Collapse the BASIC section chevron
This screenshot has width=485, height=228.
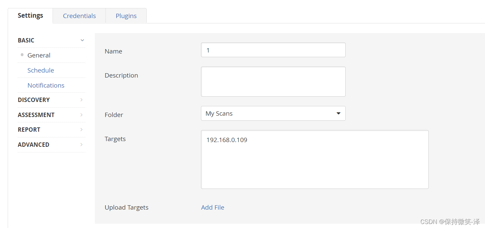[82, 40]
